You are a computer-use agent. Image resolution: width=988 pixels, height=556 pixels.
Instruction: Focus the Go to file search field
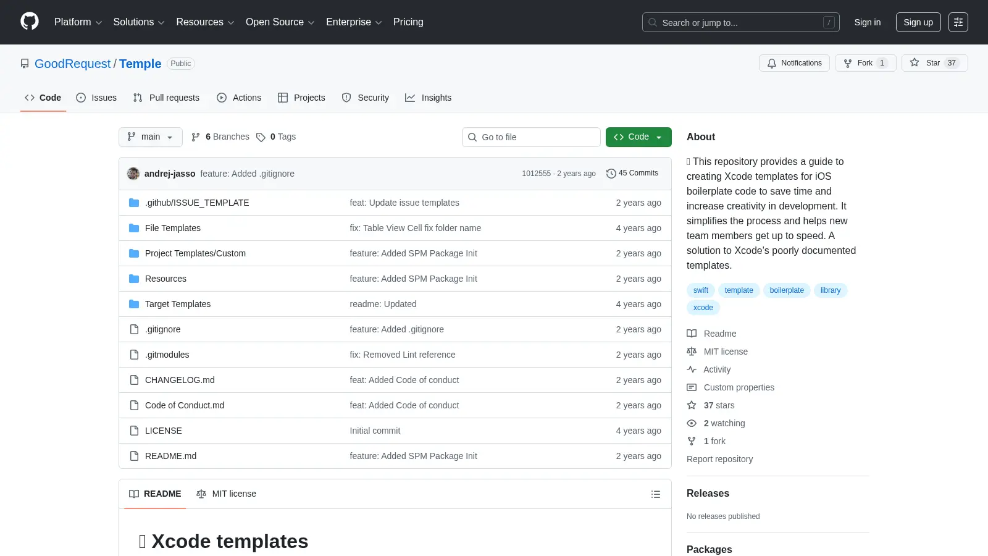(531, 137)
